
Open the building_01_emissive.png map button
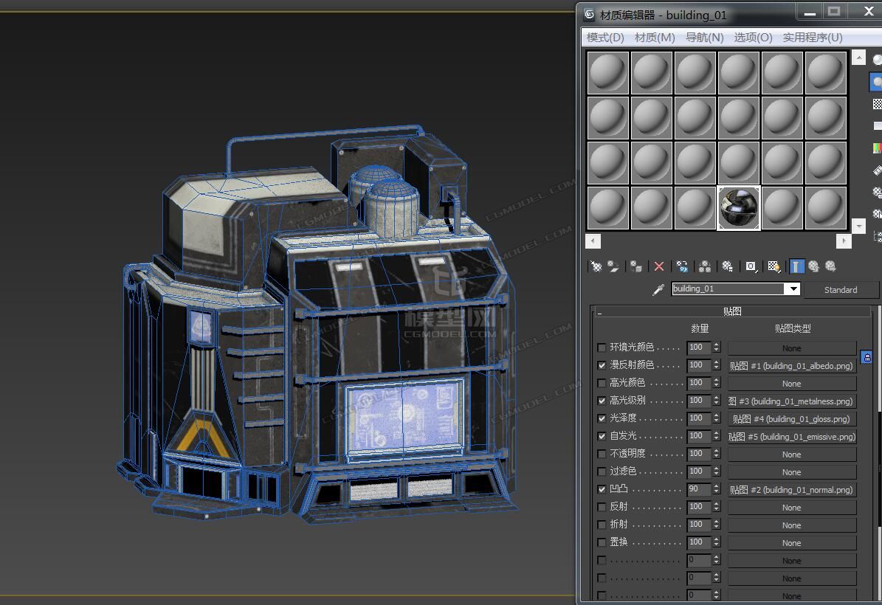(x=792, y=436)
